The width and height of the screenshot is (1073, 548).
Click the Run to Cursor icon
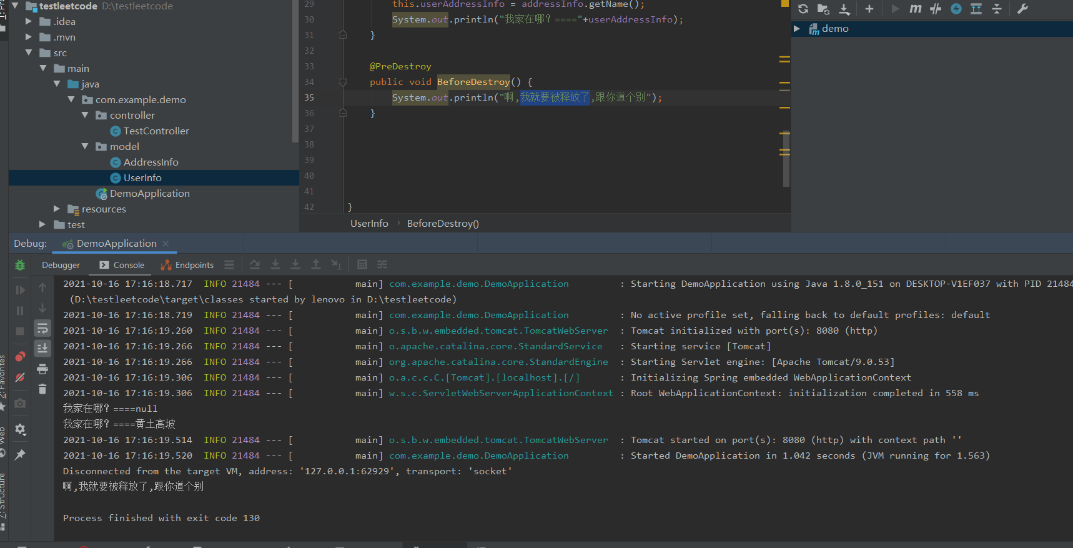(x=337, y=265)
